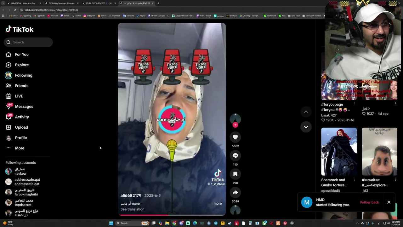This screenshot has height=227, width=403.
Task: Open the YouTube bookmark
Action: [x=52, y=16]
